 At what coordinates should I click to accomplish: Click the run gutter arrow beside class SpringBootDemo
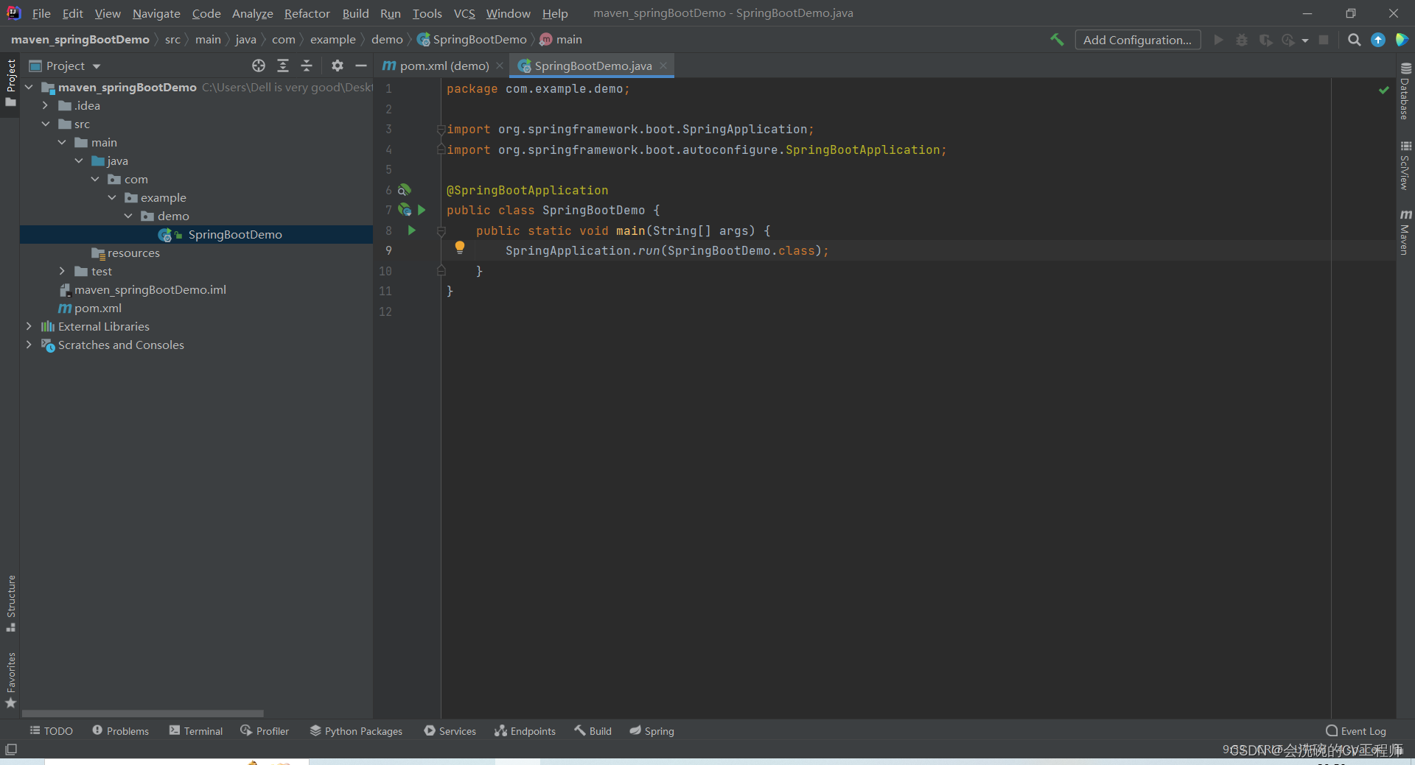422,210
